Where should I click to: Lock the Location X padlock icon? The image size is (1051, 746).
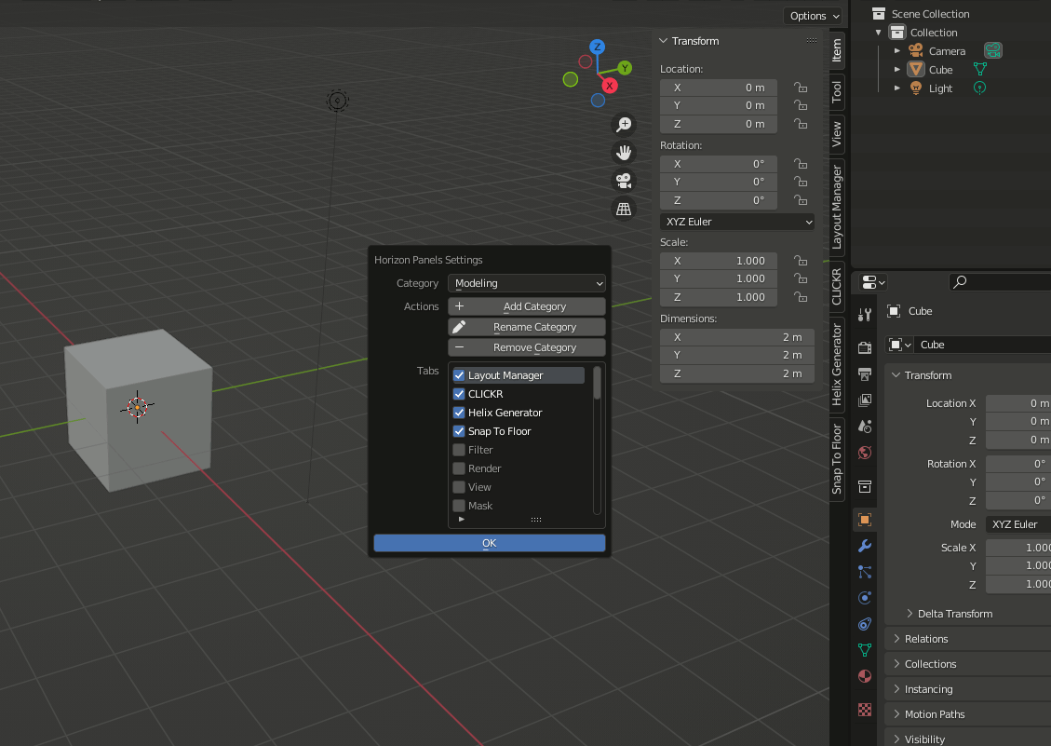pos(800,88)
